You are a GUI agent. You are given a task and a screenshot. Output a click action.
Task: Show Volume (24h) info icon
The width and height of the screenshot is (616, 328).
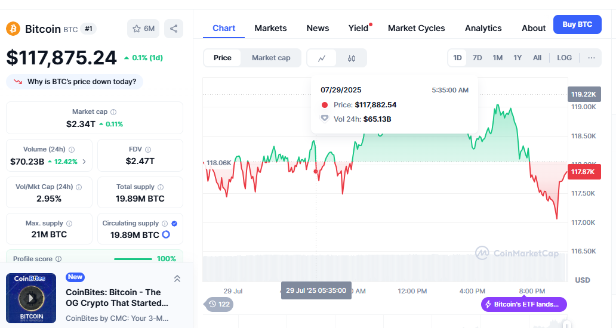point(72,150)
